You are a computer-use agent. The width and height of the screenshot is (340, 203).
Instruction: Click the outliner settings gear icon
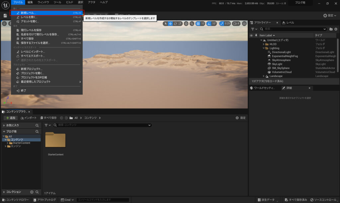click(336, 29)
